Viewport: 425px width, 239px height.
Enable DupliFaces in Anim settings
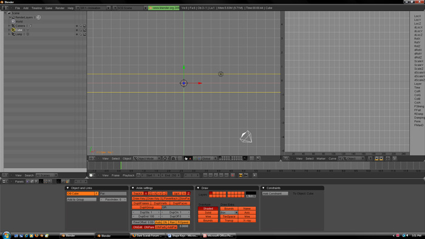click(180, 203)
